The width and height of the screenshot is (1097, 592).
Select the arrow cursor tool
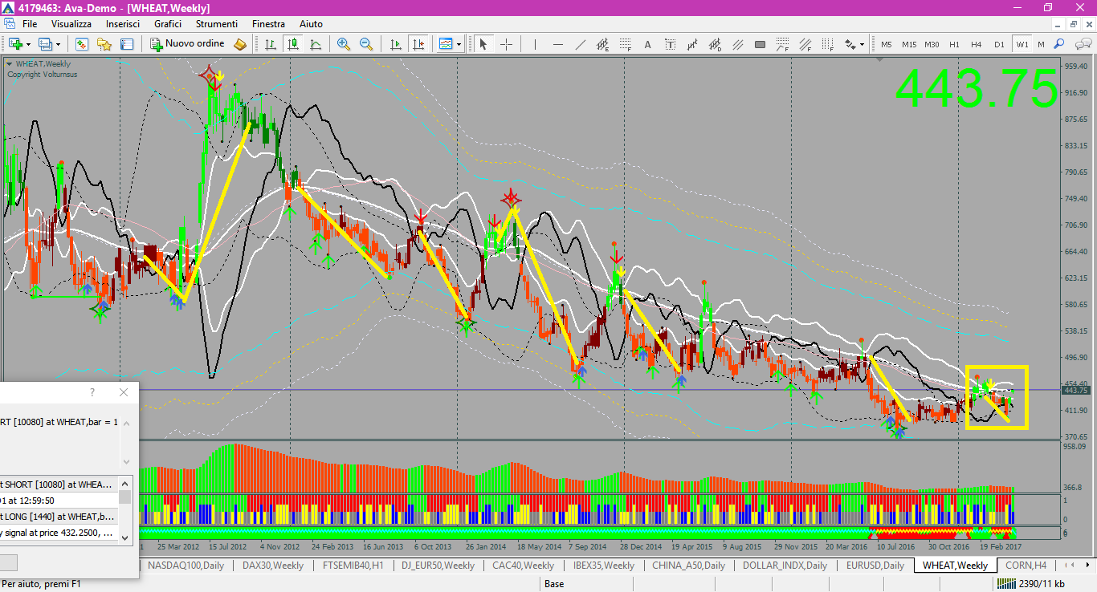click(x=483, y=44)
